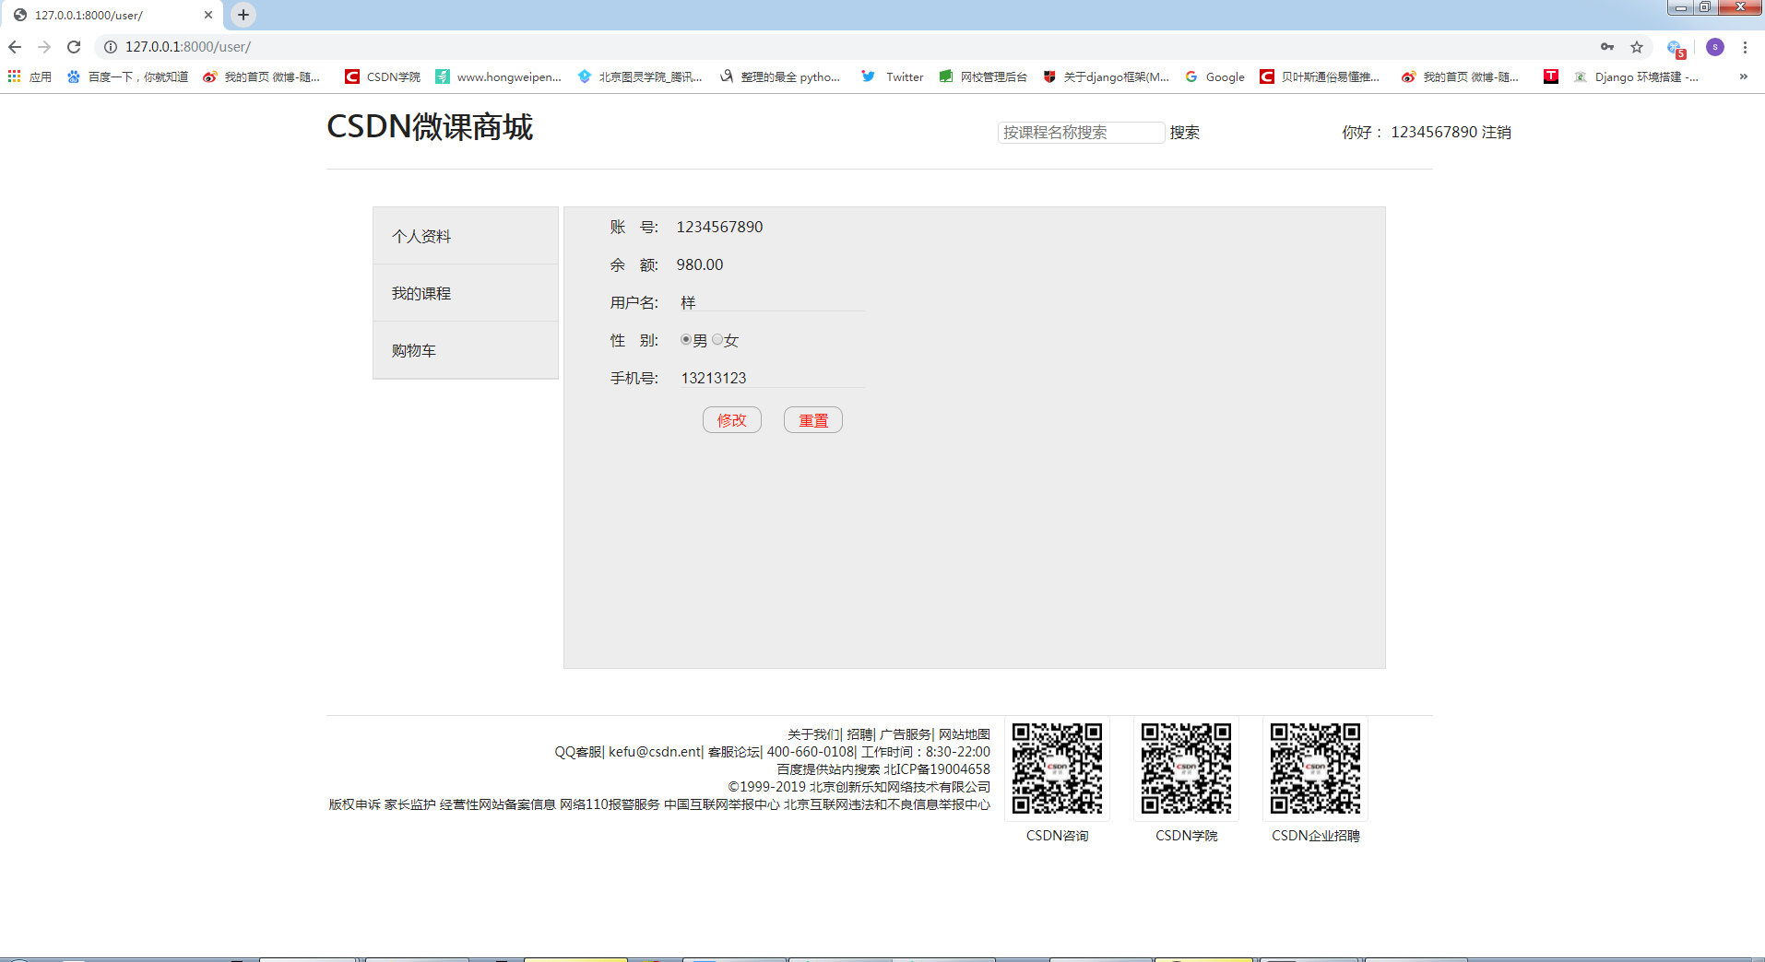
Task: Open the translate extension icon
Action: (1676, 48)
